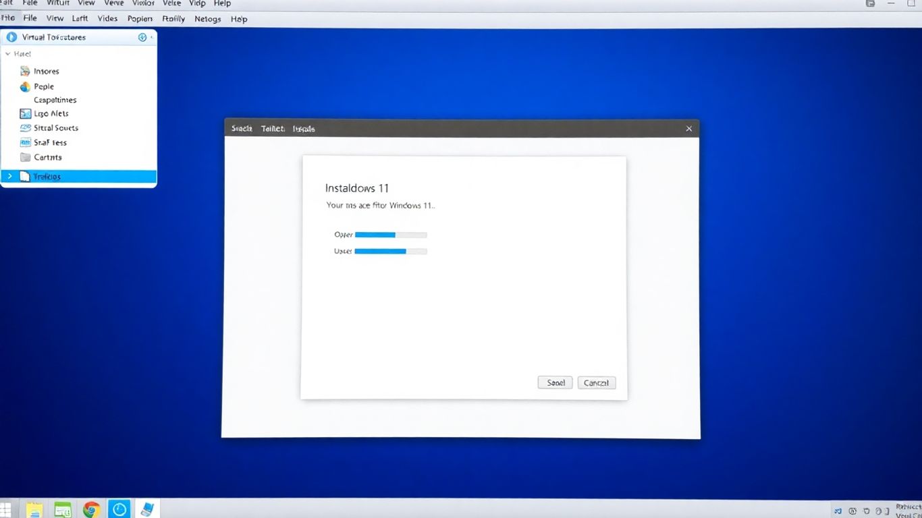Screen dimensions: 922x518
Task: Click the first system tray icon
Action: tap(838, 511)
